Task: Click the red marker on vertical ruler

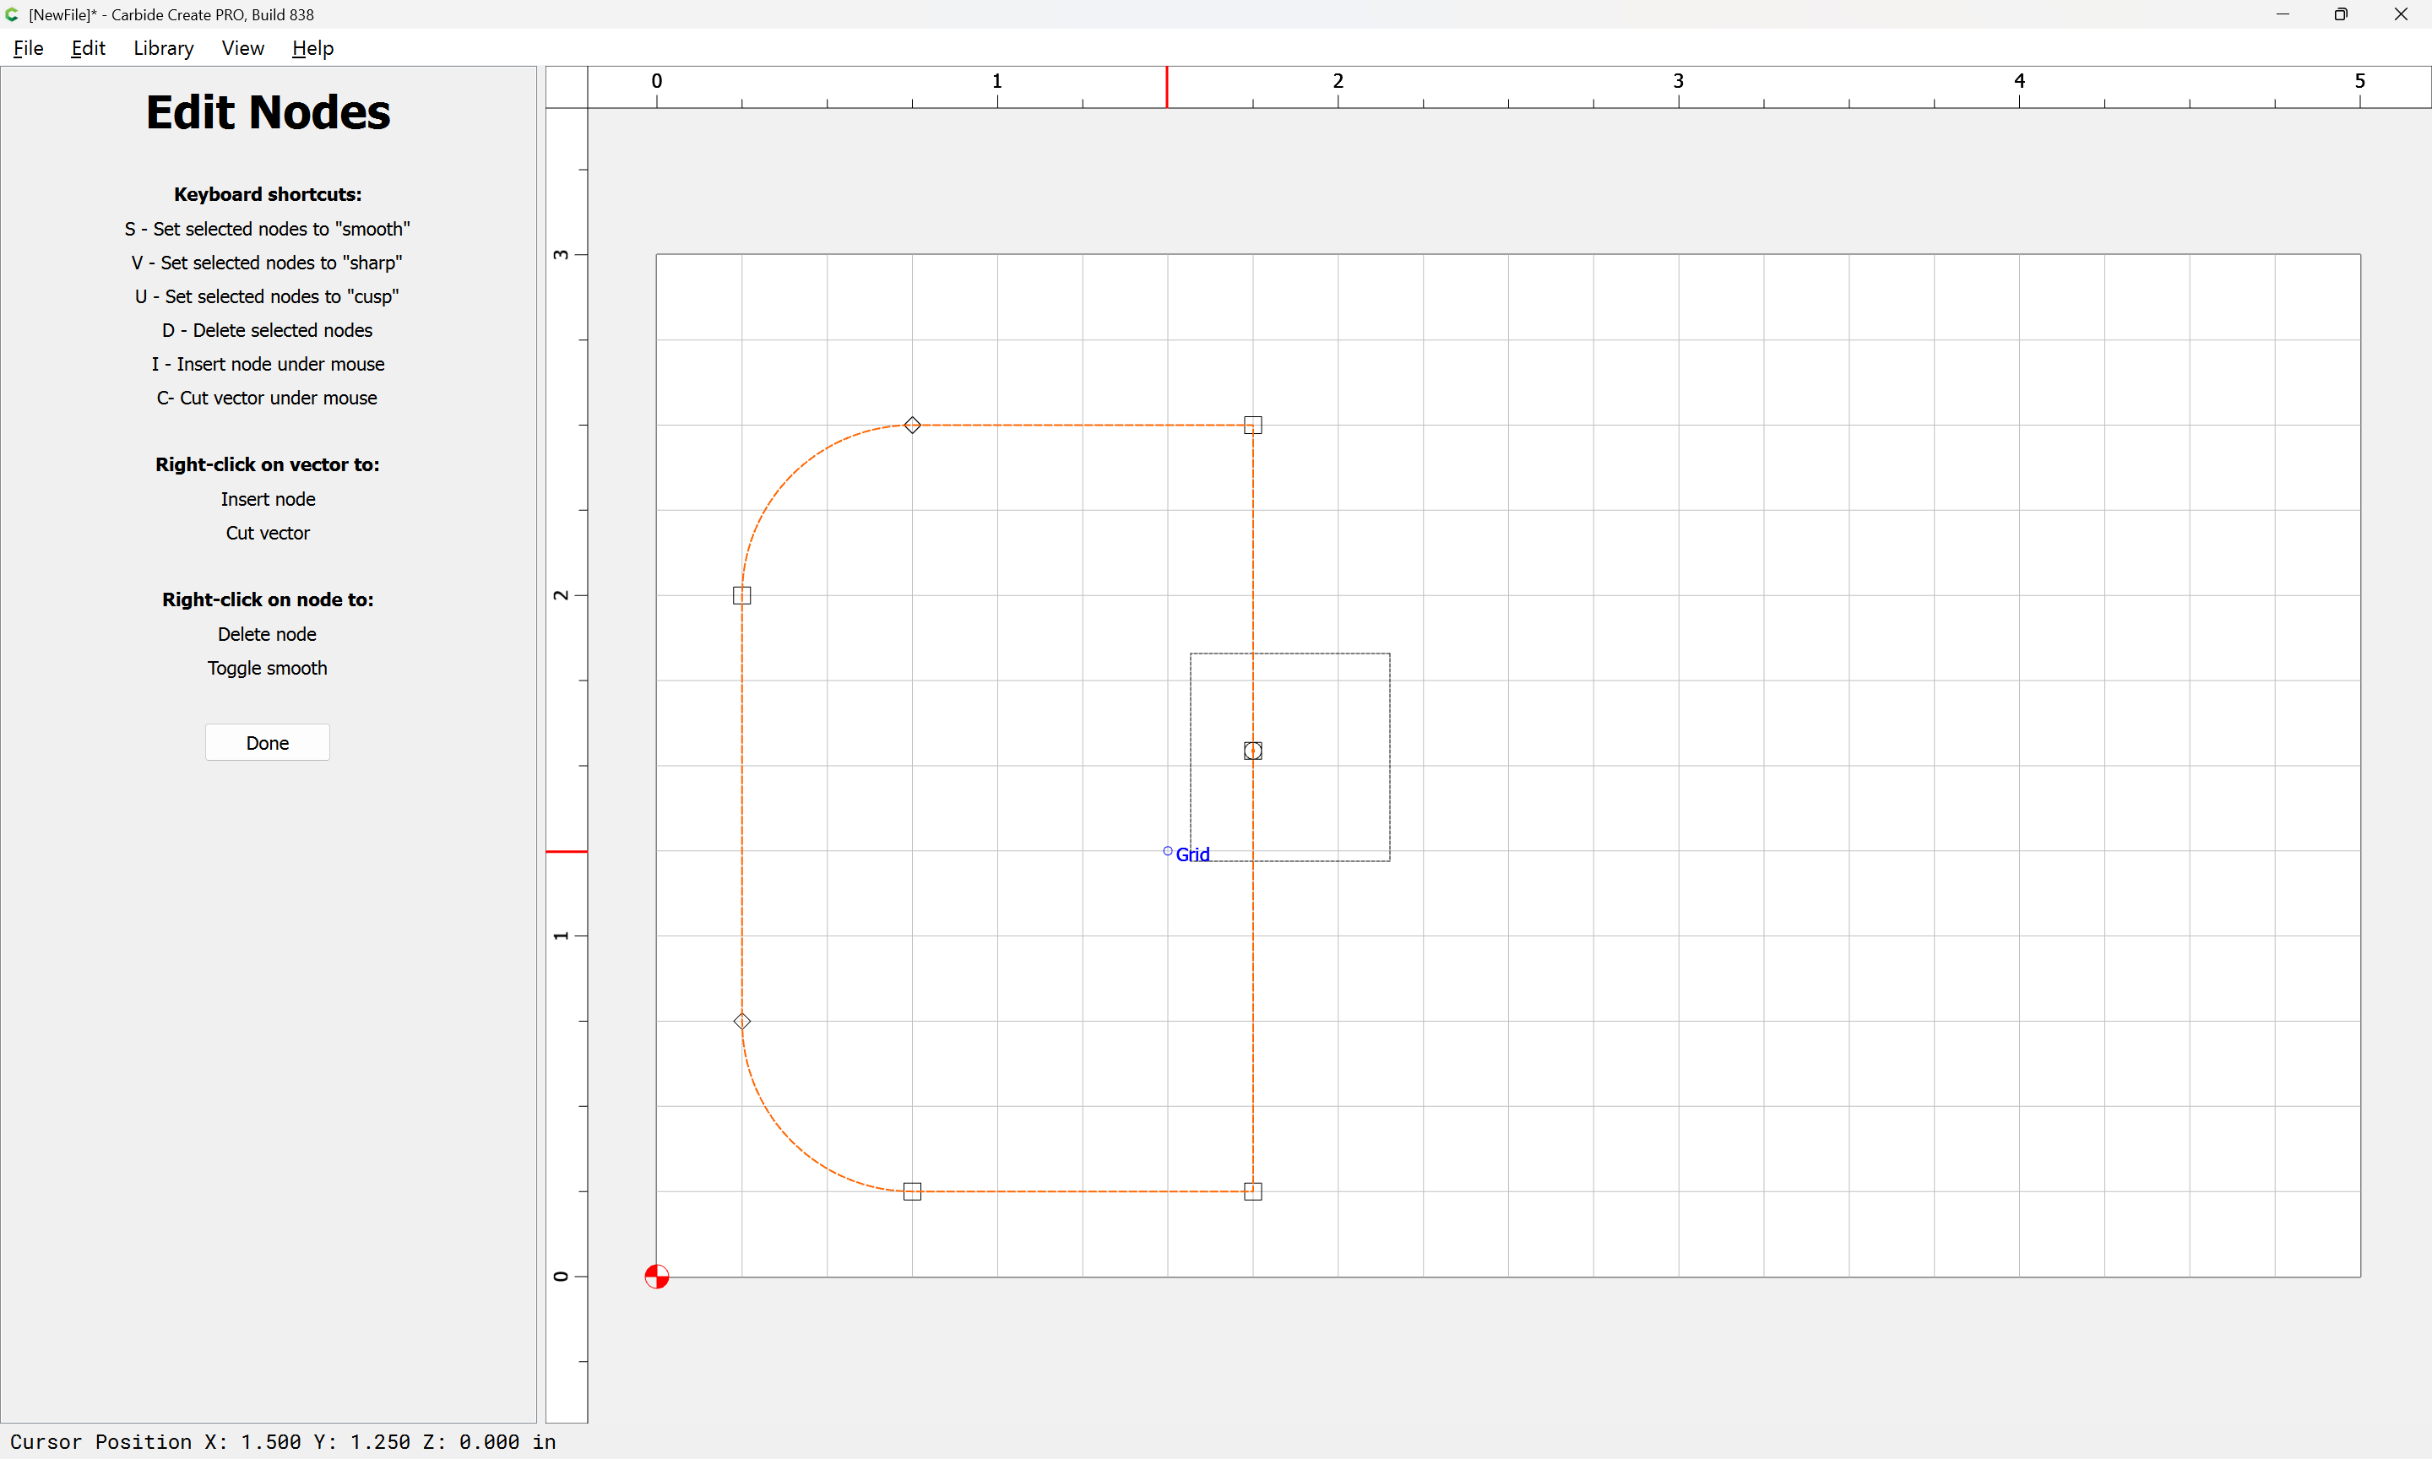Action: (567, 850)
